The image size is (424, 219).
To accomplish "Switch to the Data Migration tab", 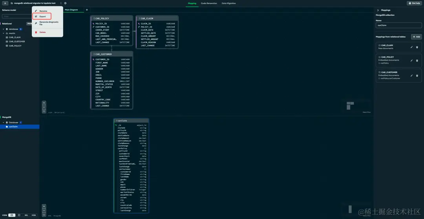I will (x=229, y=3).
